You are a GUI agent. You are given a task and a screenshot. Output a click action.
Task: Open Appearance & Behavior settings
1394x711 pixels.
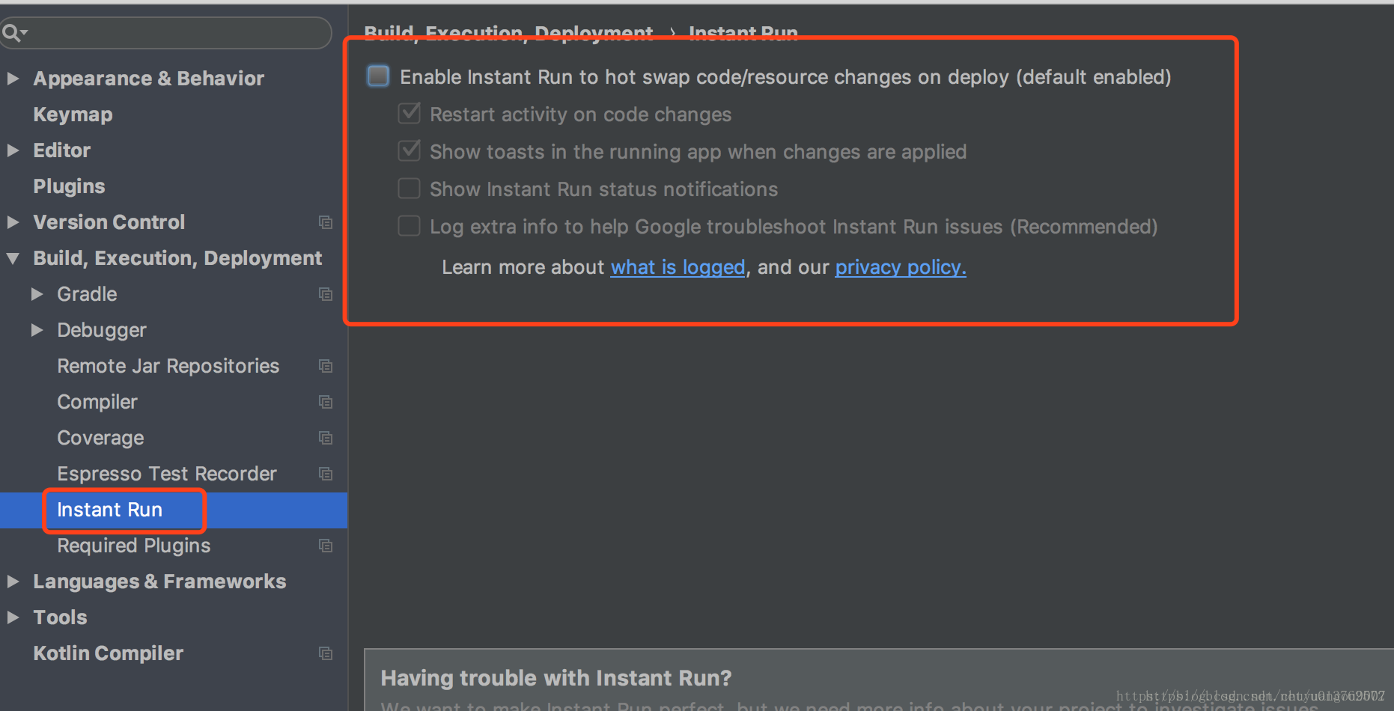[148, 79]
